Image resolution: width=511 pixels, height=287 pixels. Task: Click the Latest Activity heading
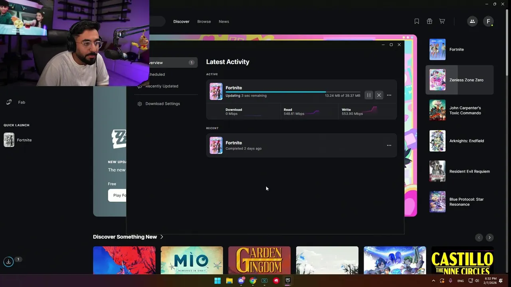pos(228,62)
